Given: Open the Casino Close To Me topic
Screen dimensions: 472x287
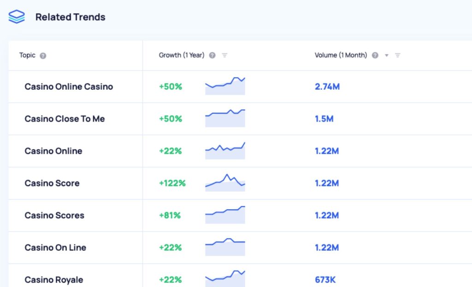Looking at the screenshot, I should click(x=65, y=119).
